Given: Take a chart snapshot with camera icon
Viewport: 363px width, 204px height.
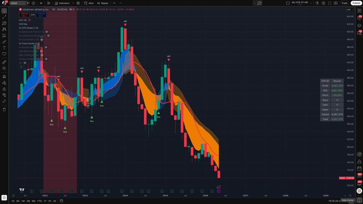Looking at the screenshot, I should pyautogui.click(x=336, y=3).
